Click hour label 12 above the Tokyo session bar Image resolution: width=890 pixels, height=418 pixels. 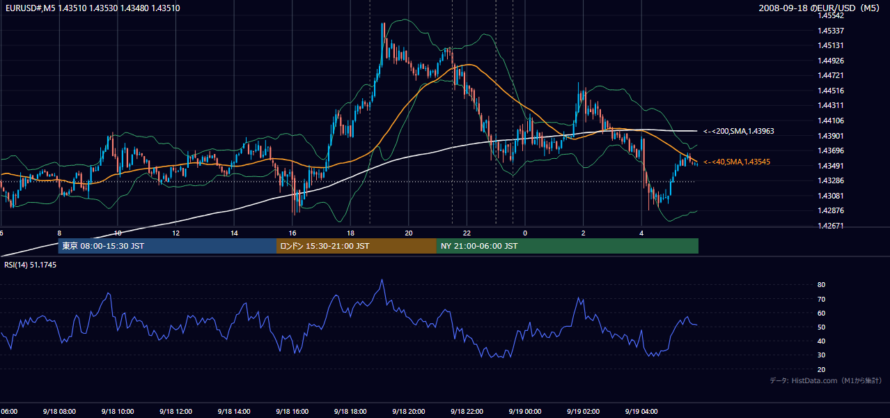[175, 233]
